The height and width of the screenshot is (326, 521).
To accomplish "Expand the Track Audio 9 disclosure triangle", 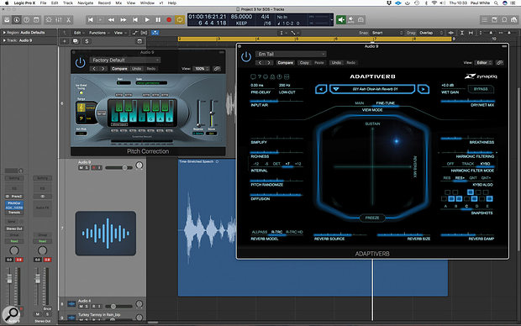I will 4,40.
